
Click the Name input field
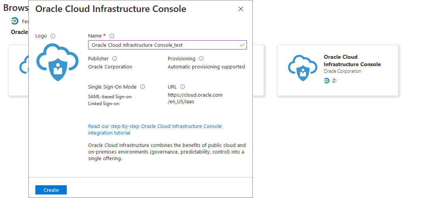coord(167,45)
